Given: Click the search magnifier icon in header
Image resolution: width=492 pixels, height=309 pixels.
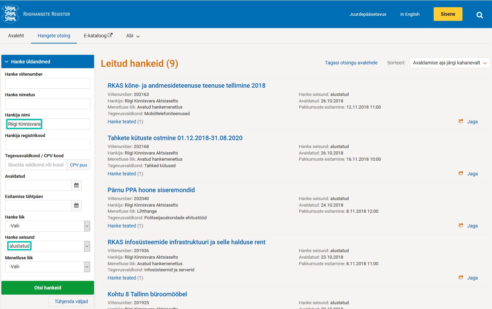Looking at the screenshot, I should 480,15.
